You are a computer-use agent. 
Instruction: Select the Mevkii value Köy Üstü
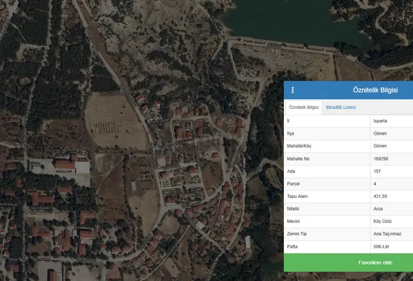[383, 221]
